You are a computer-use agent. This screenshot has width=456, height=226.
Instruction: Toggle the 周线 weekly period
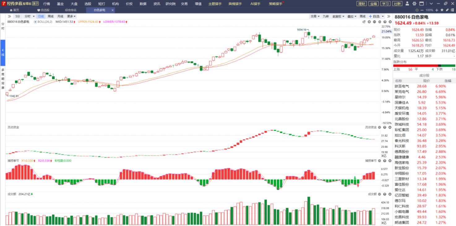(x=50, y=16)
